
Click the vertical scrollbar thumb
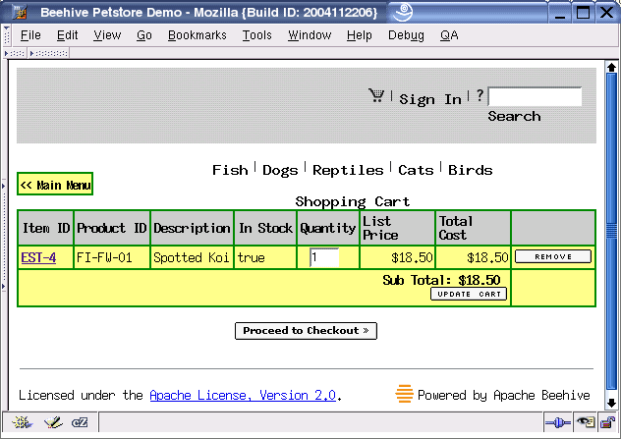611,231
